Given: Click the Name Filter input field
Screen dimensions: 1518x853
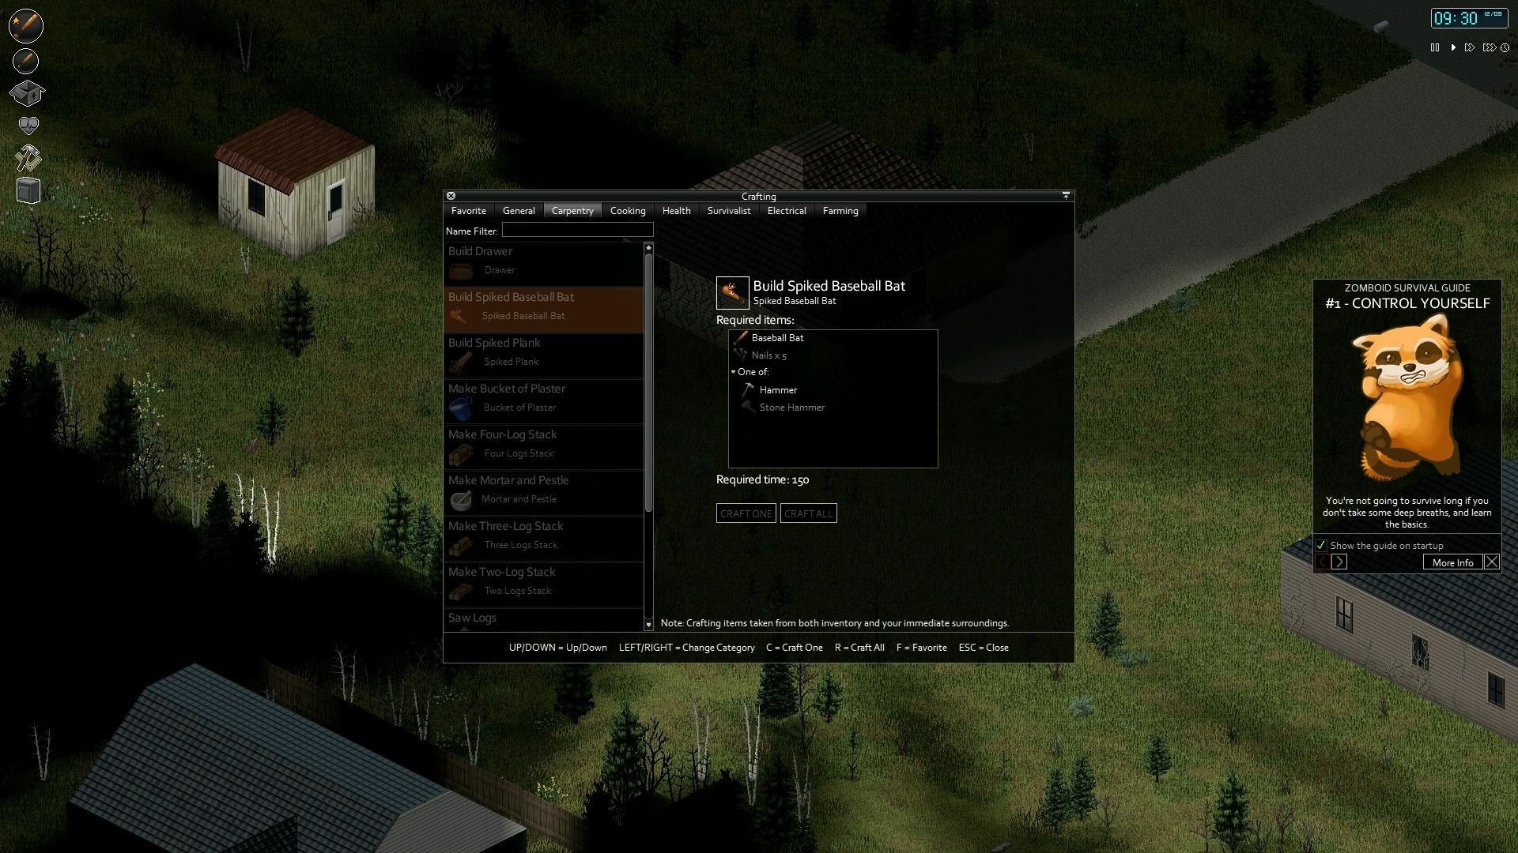Looking at the screenshot, I should click(576, 229).
